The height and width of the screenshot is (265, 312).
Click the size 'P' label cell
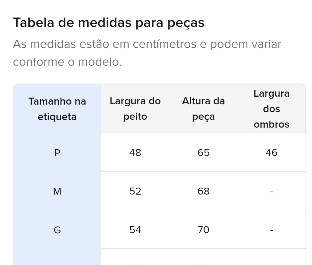(x=57, y=153)
